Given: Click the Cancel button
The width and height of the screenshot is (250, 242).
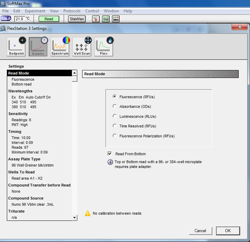Looking at the screenshot, I should [200, 231].
